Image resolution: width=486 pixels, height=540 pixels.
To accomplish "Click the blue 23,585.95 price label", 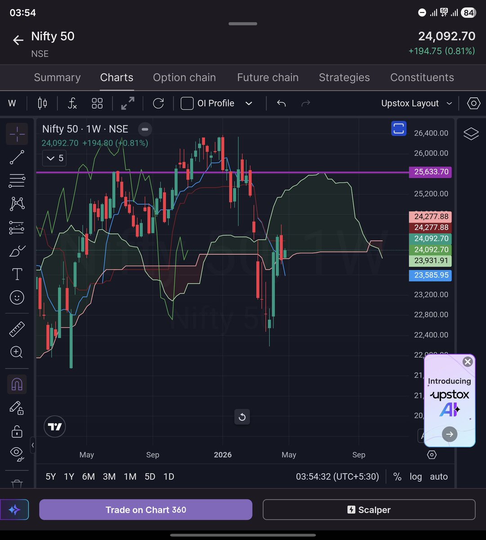I will coord(430,275).
